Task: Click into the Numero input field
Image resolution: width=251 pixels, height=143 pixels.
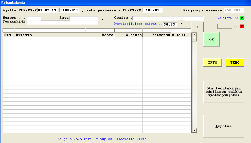Action: pos(34,18)
